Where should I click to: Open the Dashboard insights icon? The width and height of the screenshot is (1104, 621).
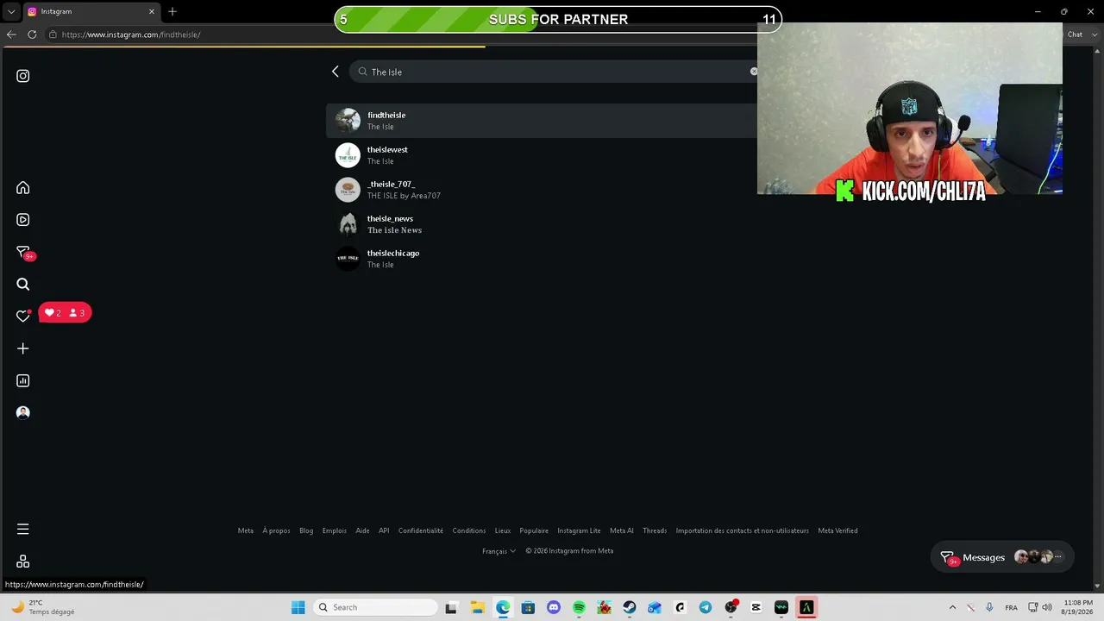(x=23, y=380)
